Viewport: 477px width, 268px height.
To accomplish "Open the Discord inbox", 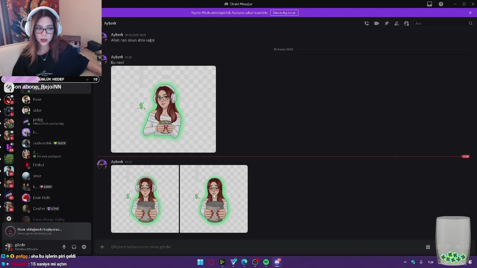I will coord(430,4).
